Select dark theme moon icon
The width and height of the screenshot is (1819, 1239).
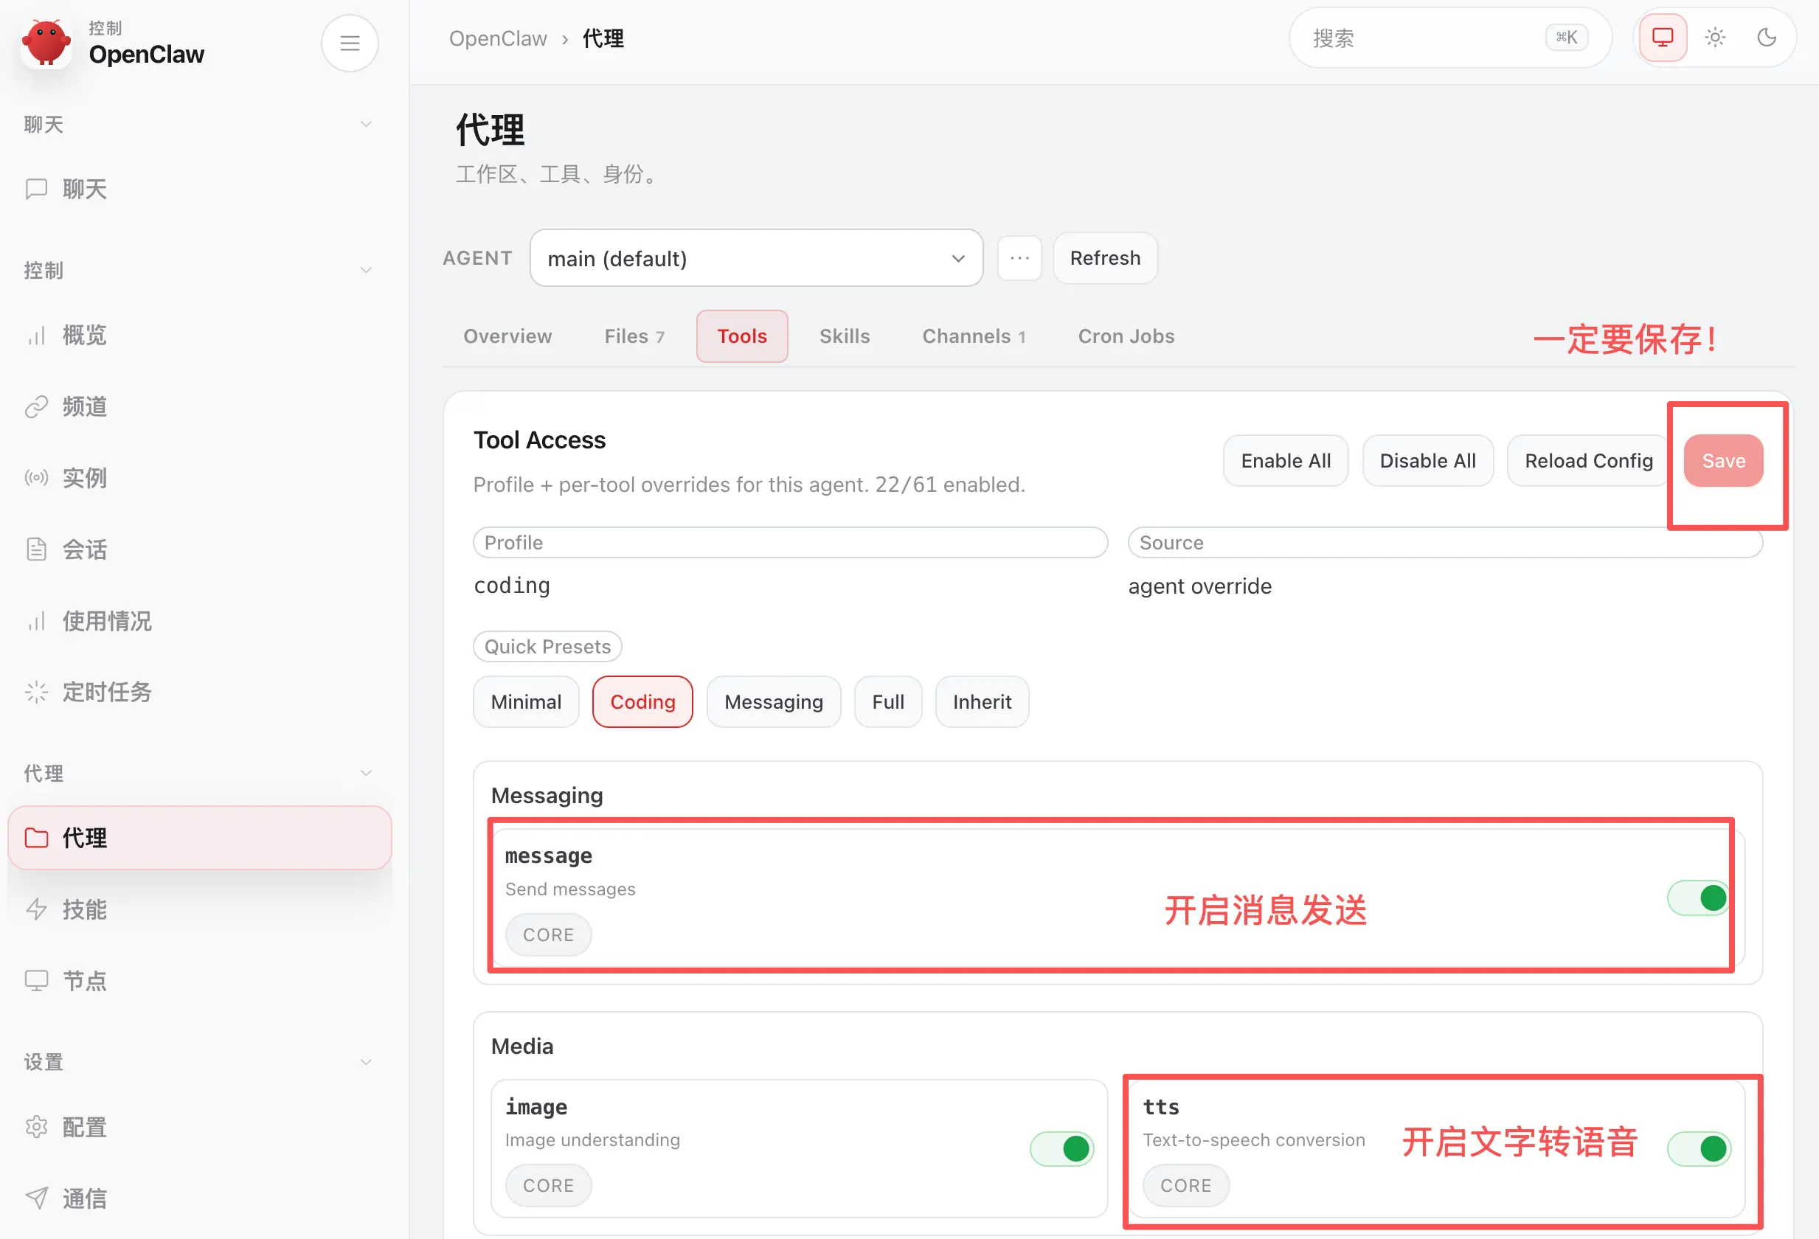click(x=1766, y=38)
